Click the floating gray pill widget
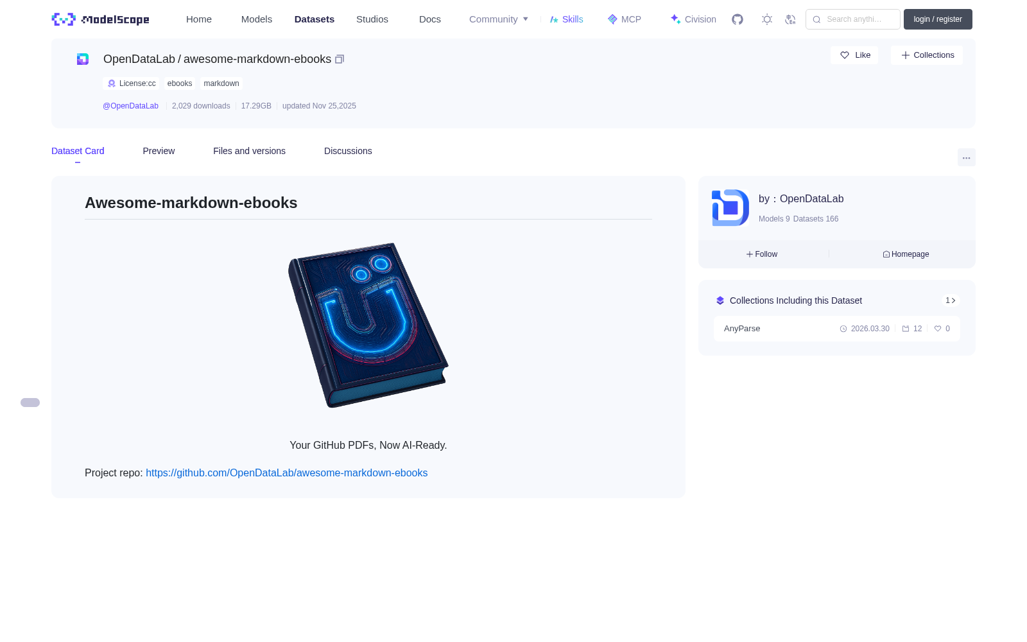The height and width of the screenshot is (642, 1027). tap(30, 403)
